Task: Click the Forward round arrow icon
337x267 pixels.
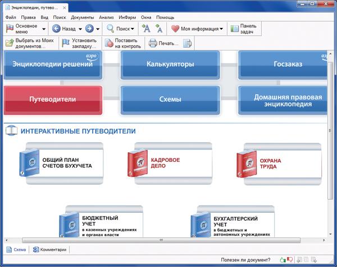Action: [x=89, y=29]
